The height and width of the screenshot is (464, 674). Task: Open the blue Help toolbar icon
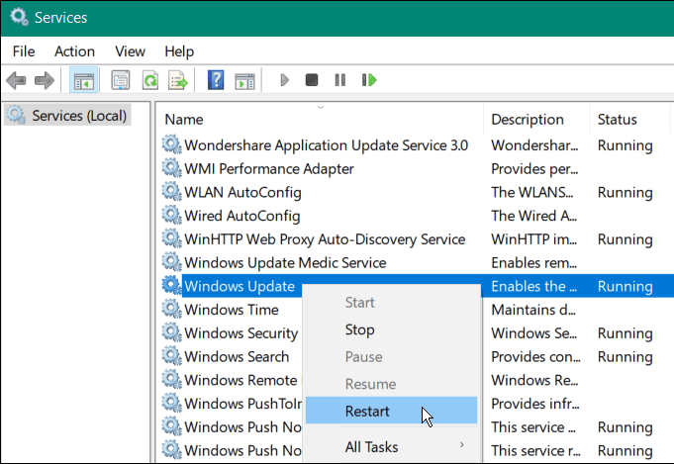coord(216,80)
